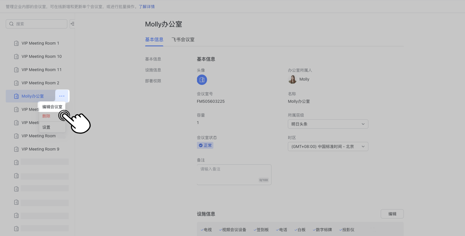This screenshot has width=465, height=236.
Task: Click the VIP Meeting Room 1 room icon
Action: (16, 43)
